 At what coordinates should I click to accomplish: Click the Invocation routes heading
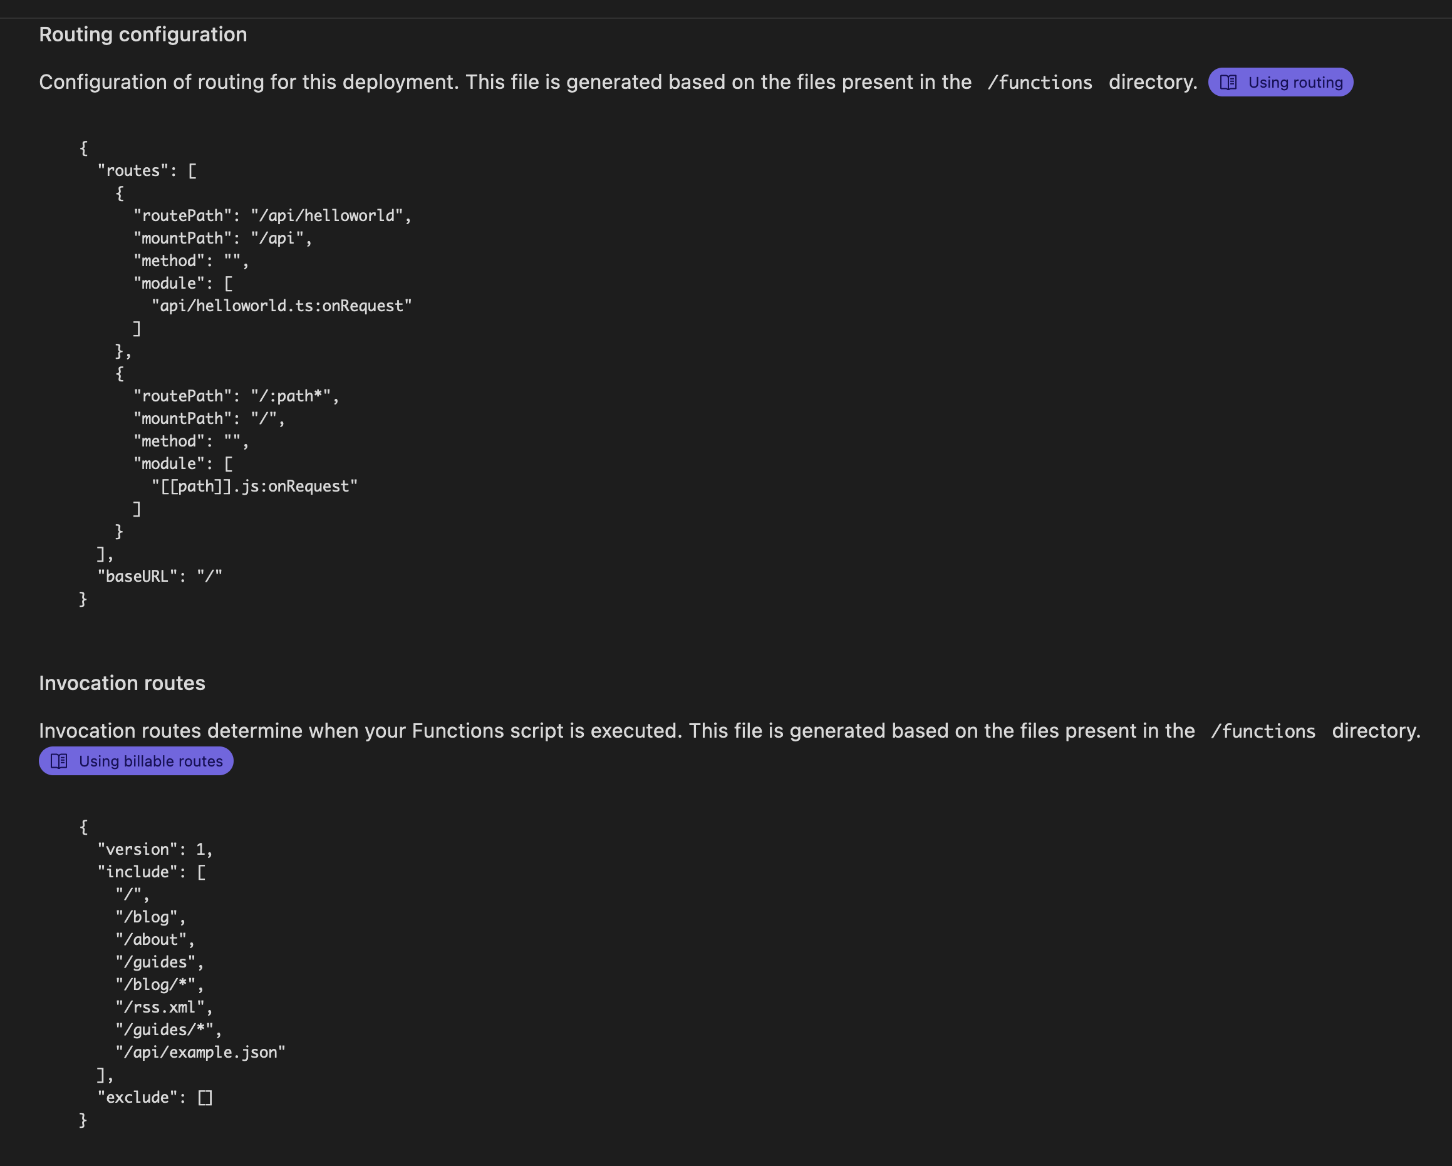click(x=122, y=683)
